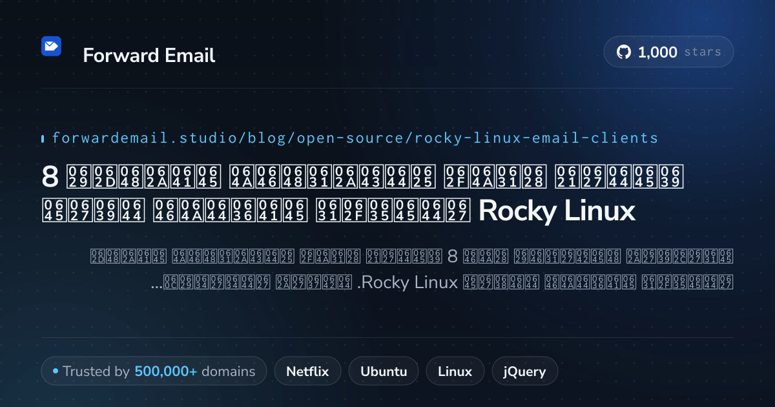
Task: Click the Forward Email envelope logo icon
Action: (x=51, y=47)
